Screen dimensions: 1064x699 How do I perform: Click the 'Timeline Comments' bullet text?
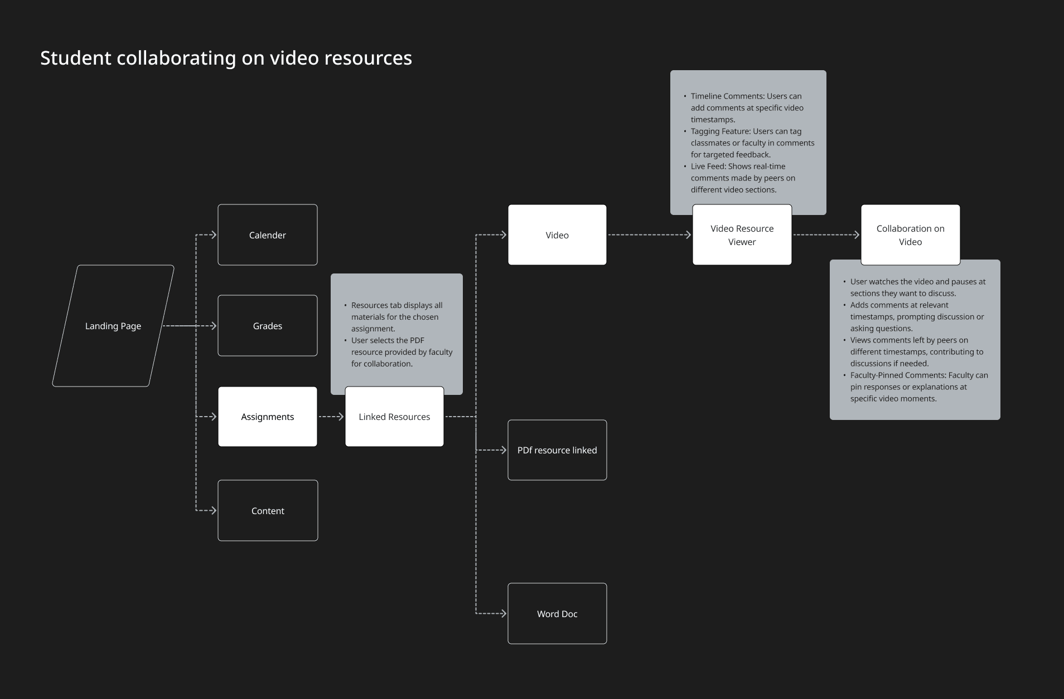[x=747, y=107]
